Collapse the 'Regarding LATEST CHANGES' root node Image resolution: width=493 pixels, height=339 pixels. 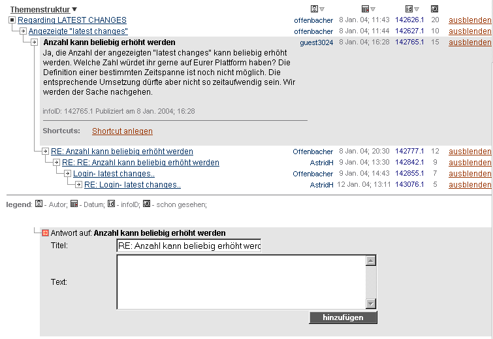[12, 20]
